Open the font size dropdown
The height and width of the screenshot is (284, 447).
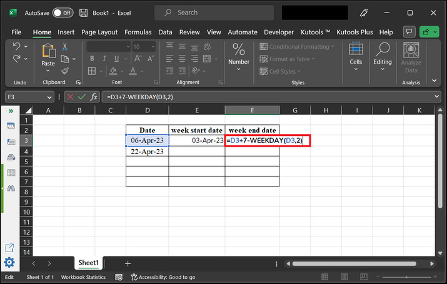[x=153, y=47]
